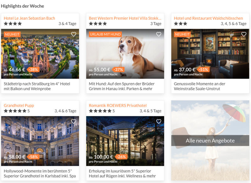This screenshot has height=183, width=251.
Task: Click the -26% discount badge on ROEWERS
Action: (121, 157)
